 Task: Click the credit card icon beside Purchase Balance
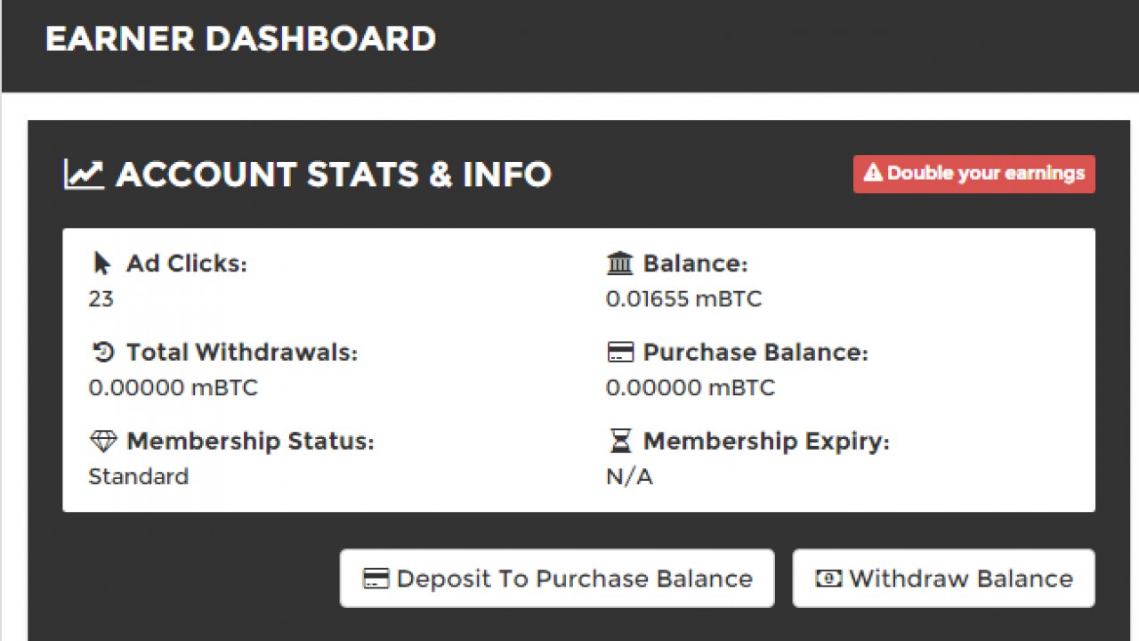619,353
